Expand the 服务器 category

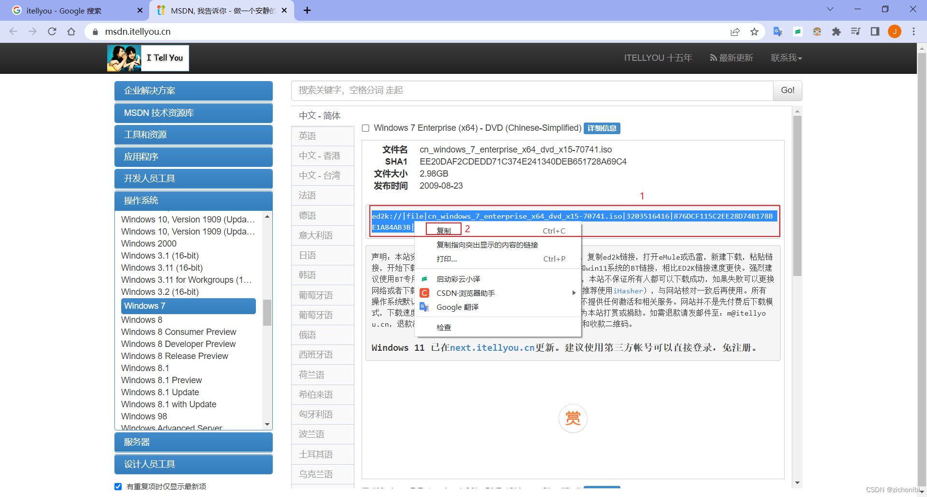point(194,442)
